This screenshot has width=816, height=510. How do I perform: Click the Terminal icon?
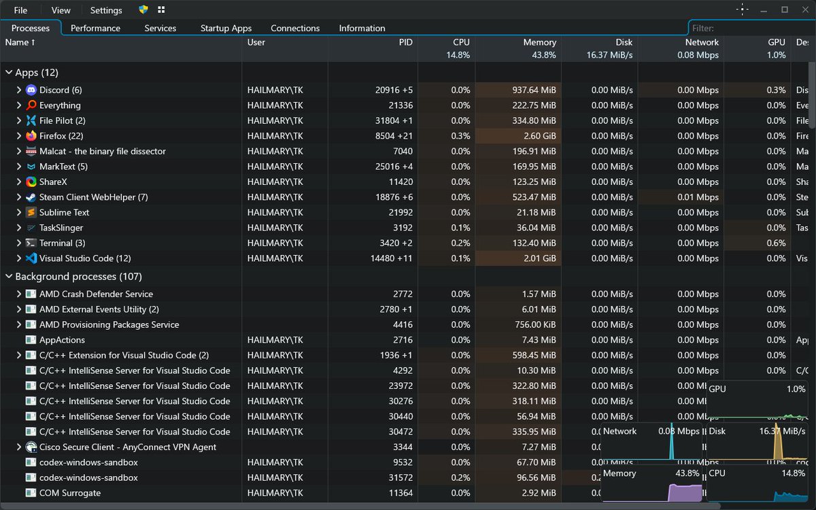pos(31,243)
